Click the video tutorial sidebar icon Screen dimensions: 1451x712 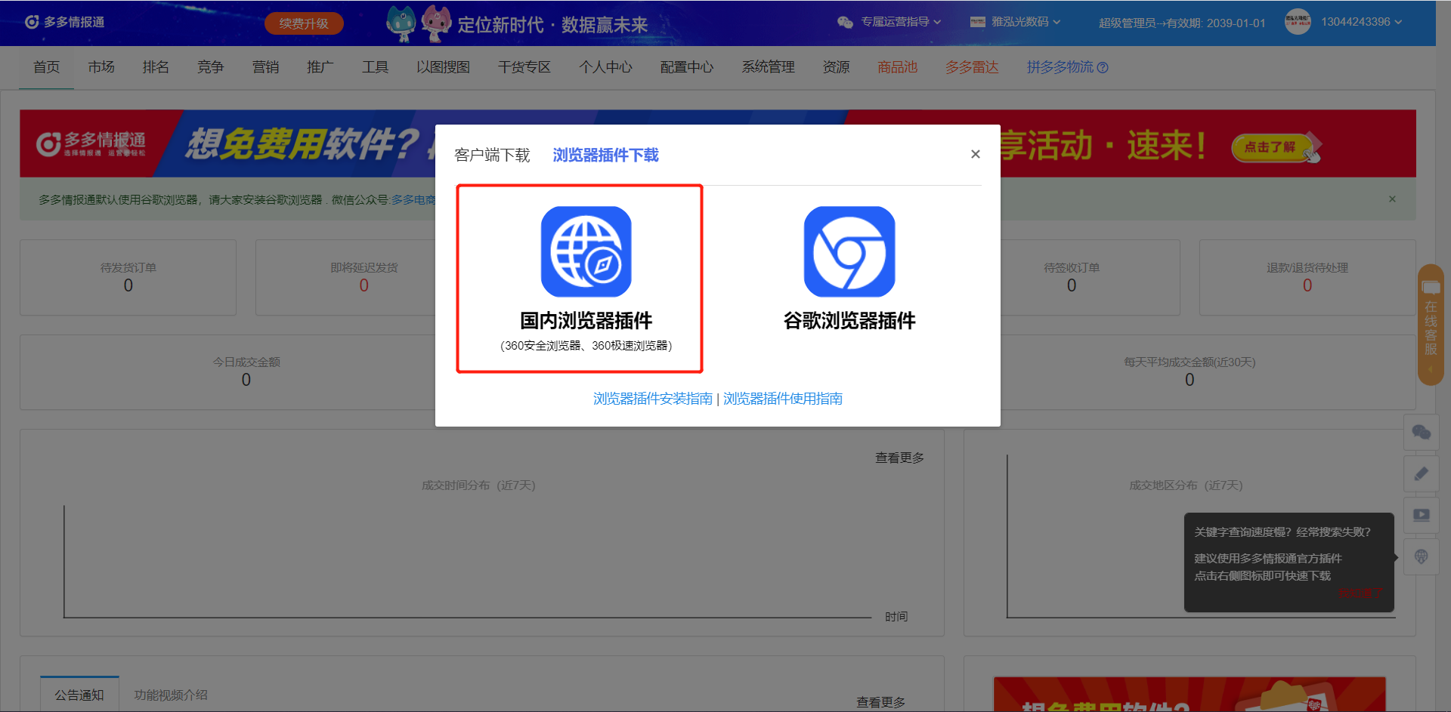1421,515
